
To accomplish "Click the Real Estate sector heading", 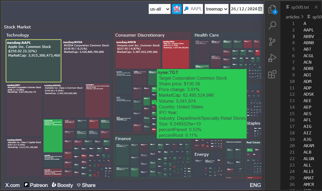I will (x=253, y=142).
